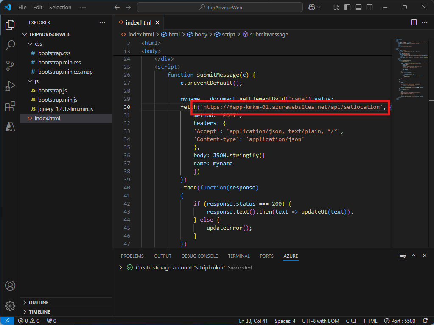The image size is (434, 325).
Task: Open jquery-3.4.1.slim.min.js file
Action: point(66,109)
